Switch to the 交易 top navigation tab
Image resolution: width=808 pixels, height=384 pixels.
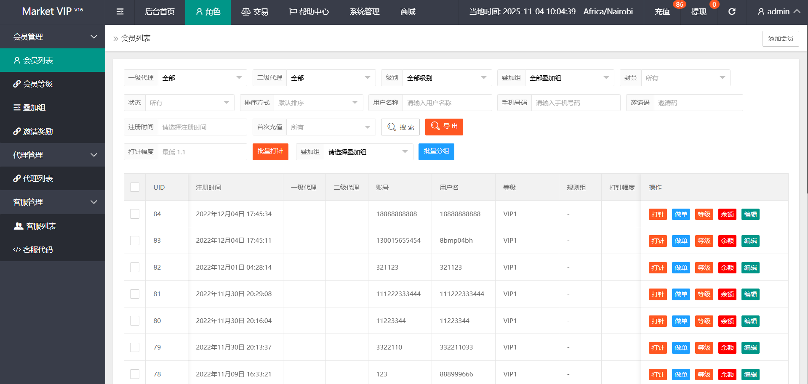(x=255, y=12)
